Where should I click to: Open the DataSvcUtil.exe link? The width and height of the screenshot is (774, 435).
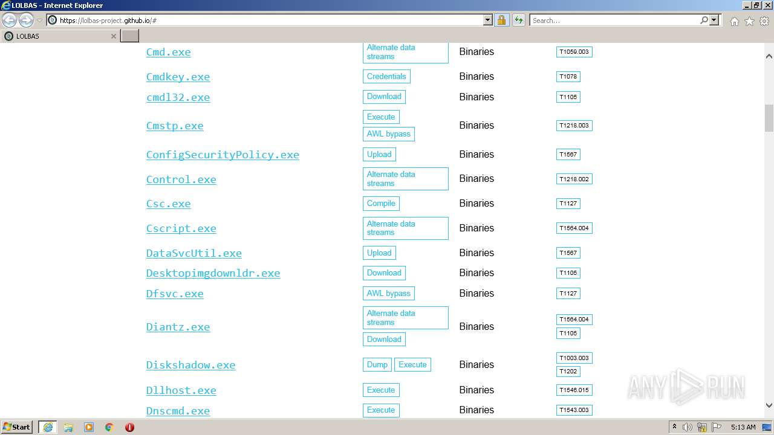point(193,253)
